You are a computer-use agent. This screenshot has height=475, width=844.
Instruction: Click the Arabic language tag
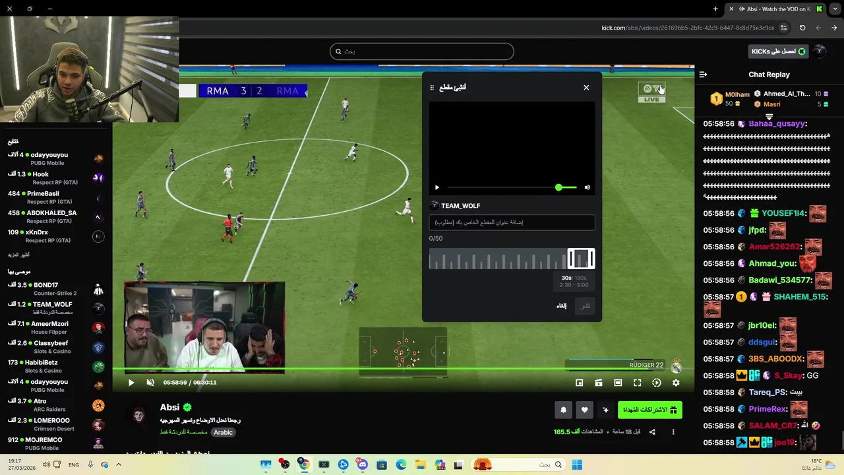pyautogui.click(x=223, y=433)
